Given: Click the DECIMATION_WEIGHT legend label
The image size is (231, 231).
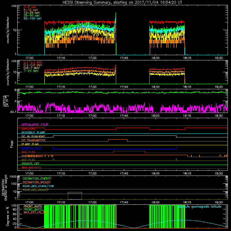Looking at the screenshot, I should [37, 182].
